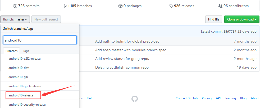260x108 pixels.
Task: Click the commits clock icon
Action: [15, 6]
